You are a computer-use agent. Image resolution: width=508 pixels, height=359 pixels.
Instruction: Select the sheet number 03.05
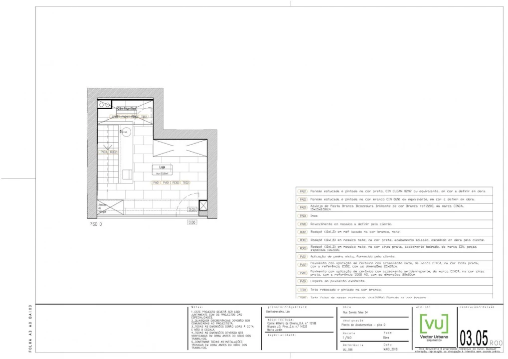tap(473, 338)
